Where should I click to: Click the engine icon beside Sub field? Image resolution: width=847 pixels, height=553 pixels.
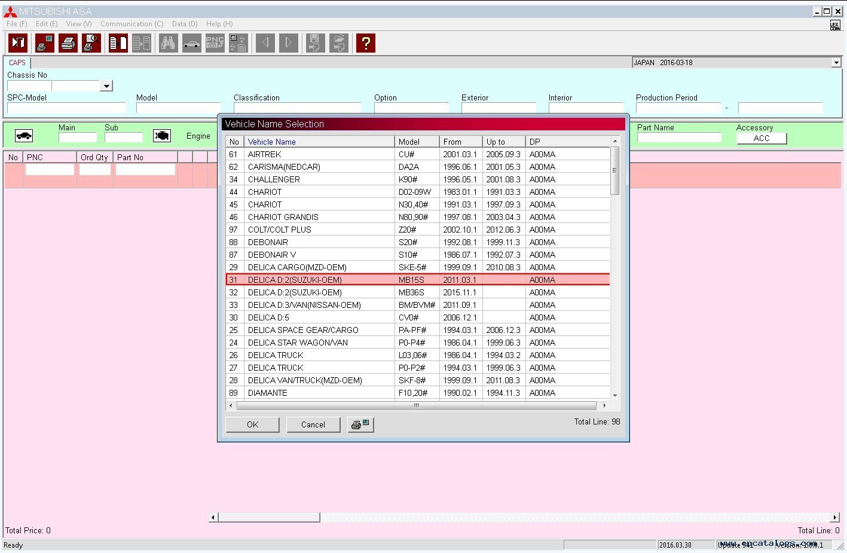point(162,136)
